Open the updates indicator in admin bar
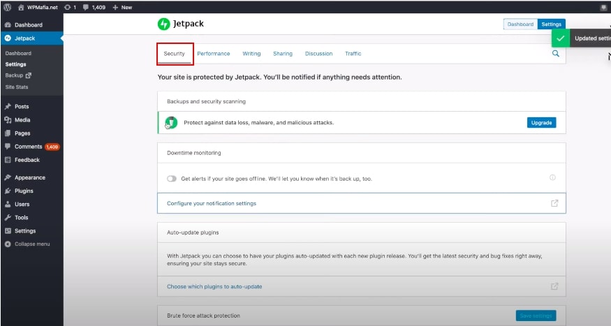 (x=70, y=7)
